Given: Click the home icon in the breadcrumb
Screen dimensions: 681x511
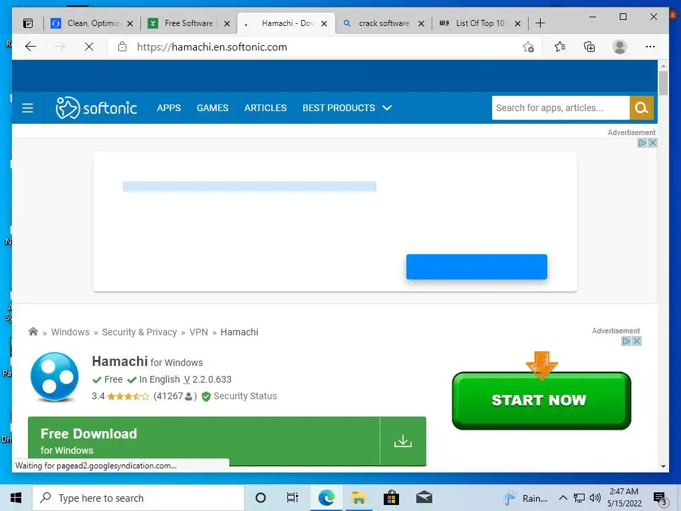Looking at the screenshot, I should coord(33,332).
